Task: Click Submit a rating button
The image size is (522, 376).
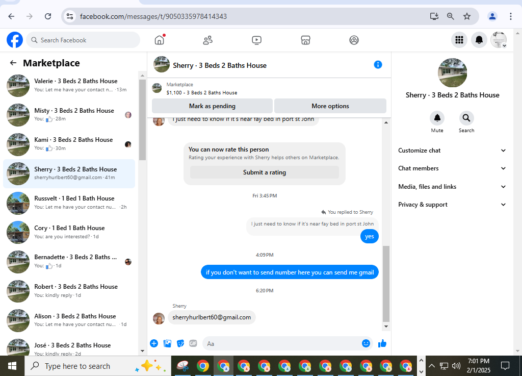Action: tap(265, 172)
